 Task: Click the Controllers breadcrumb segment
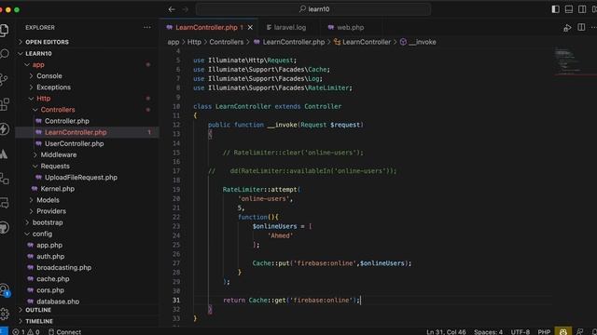coord(226,42)
